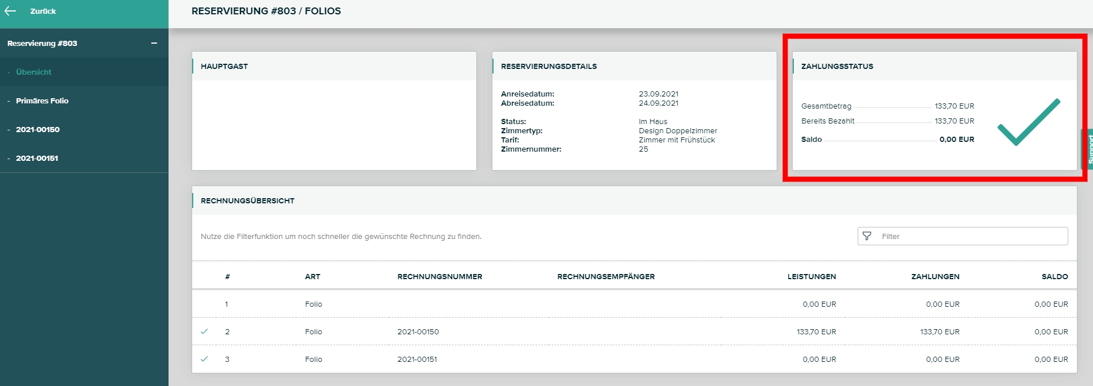This screenshot has width=1093, height=386.
Task: Collapse the Reservierung #803 sidebar section
Action: click(154, 43)
